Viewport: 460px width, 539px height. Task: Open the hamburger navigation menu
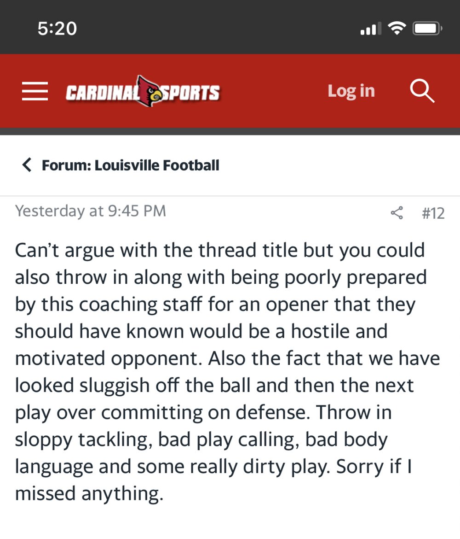point(35,91)
